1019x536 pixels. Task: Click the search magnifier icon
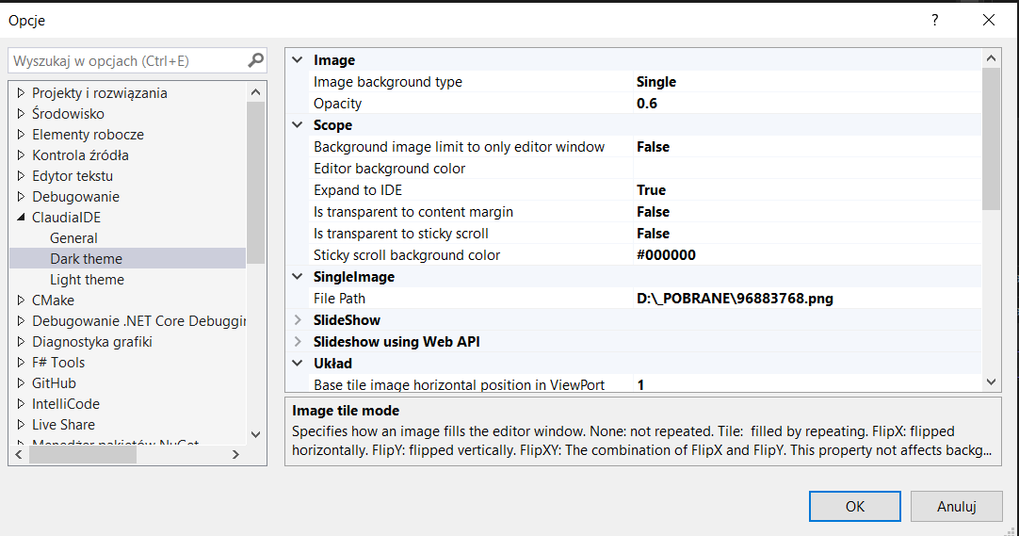[255, 61]
